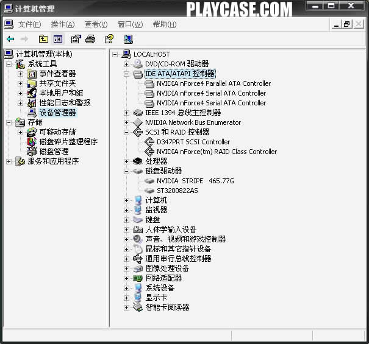369x344 pixels.
Task: Select 存储 in the left tree
Action: click(x=35, y=122)
